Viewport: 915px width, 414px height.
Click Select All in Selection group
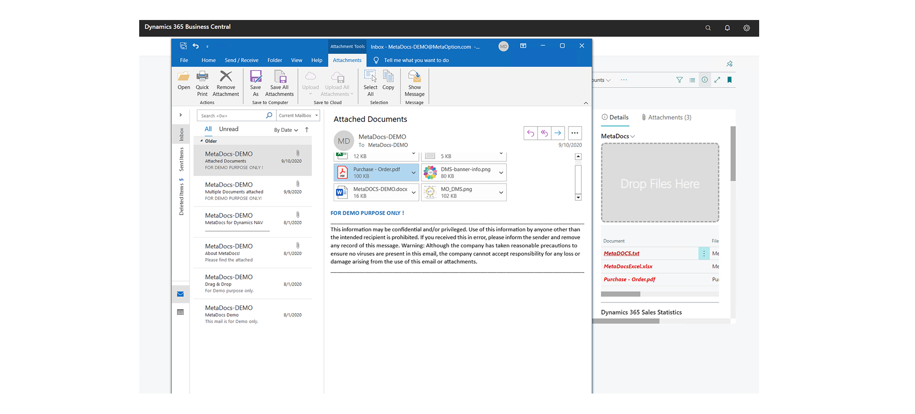tap(370, 83)
